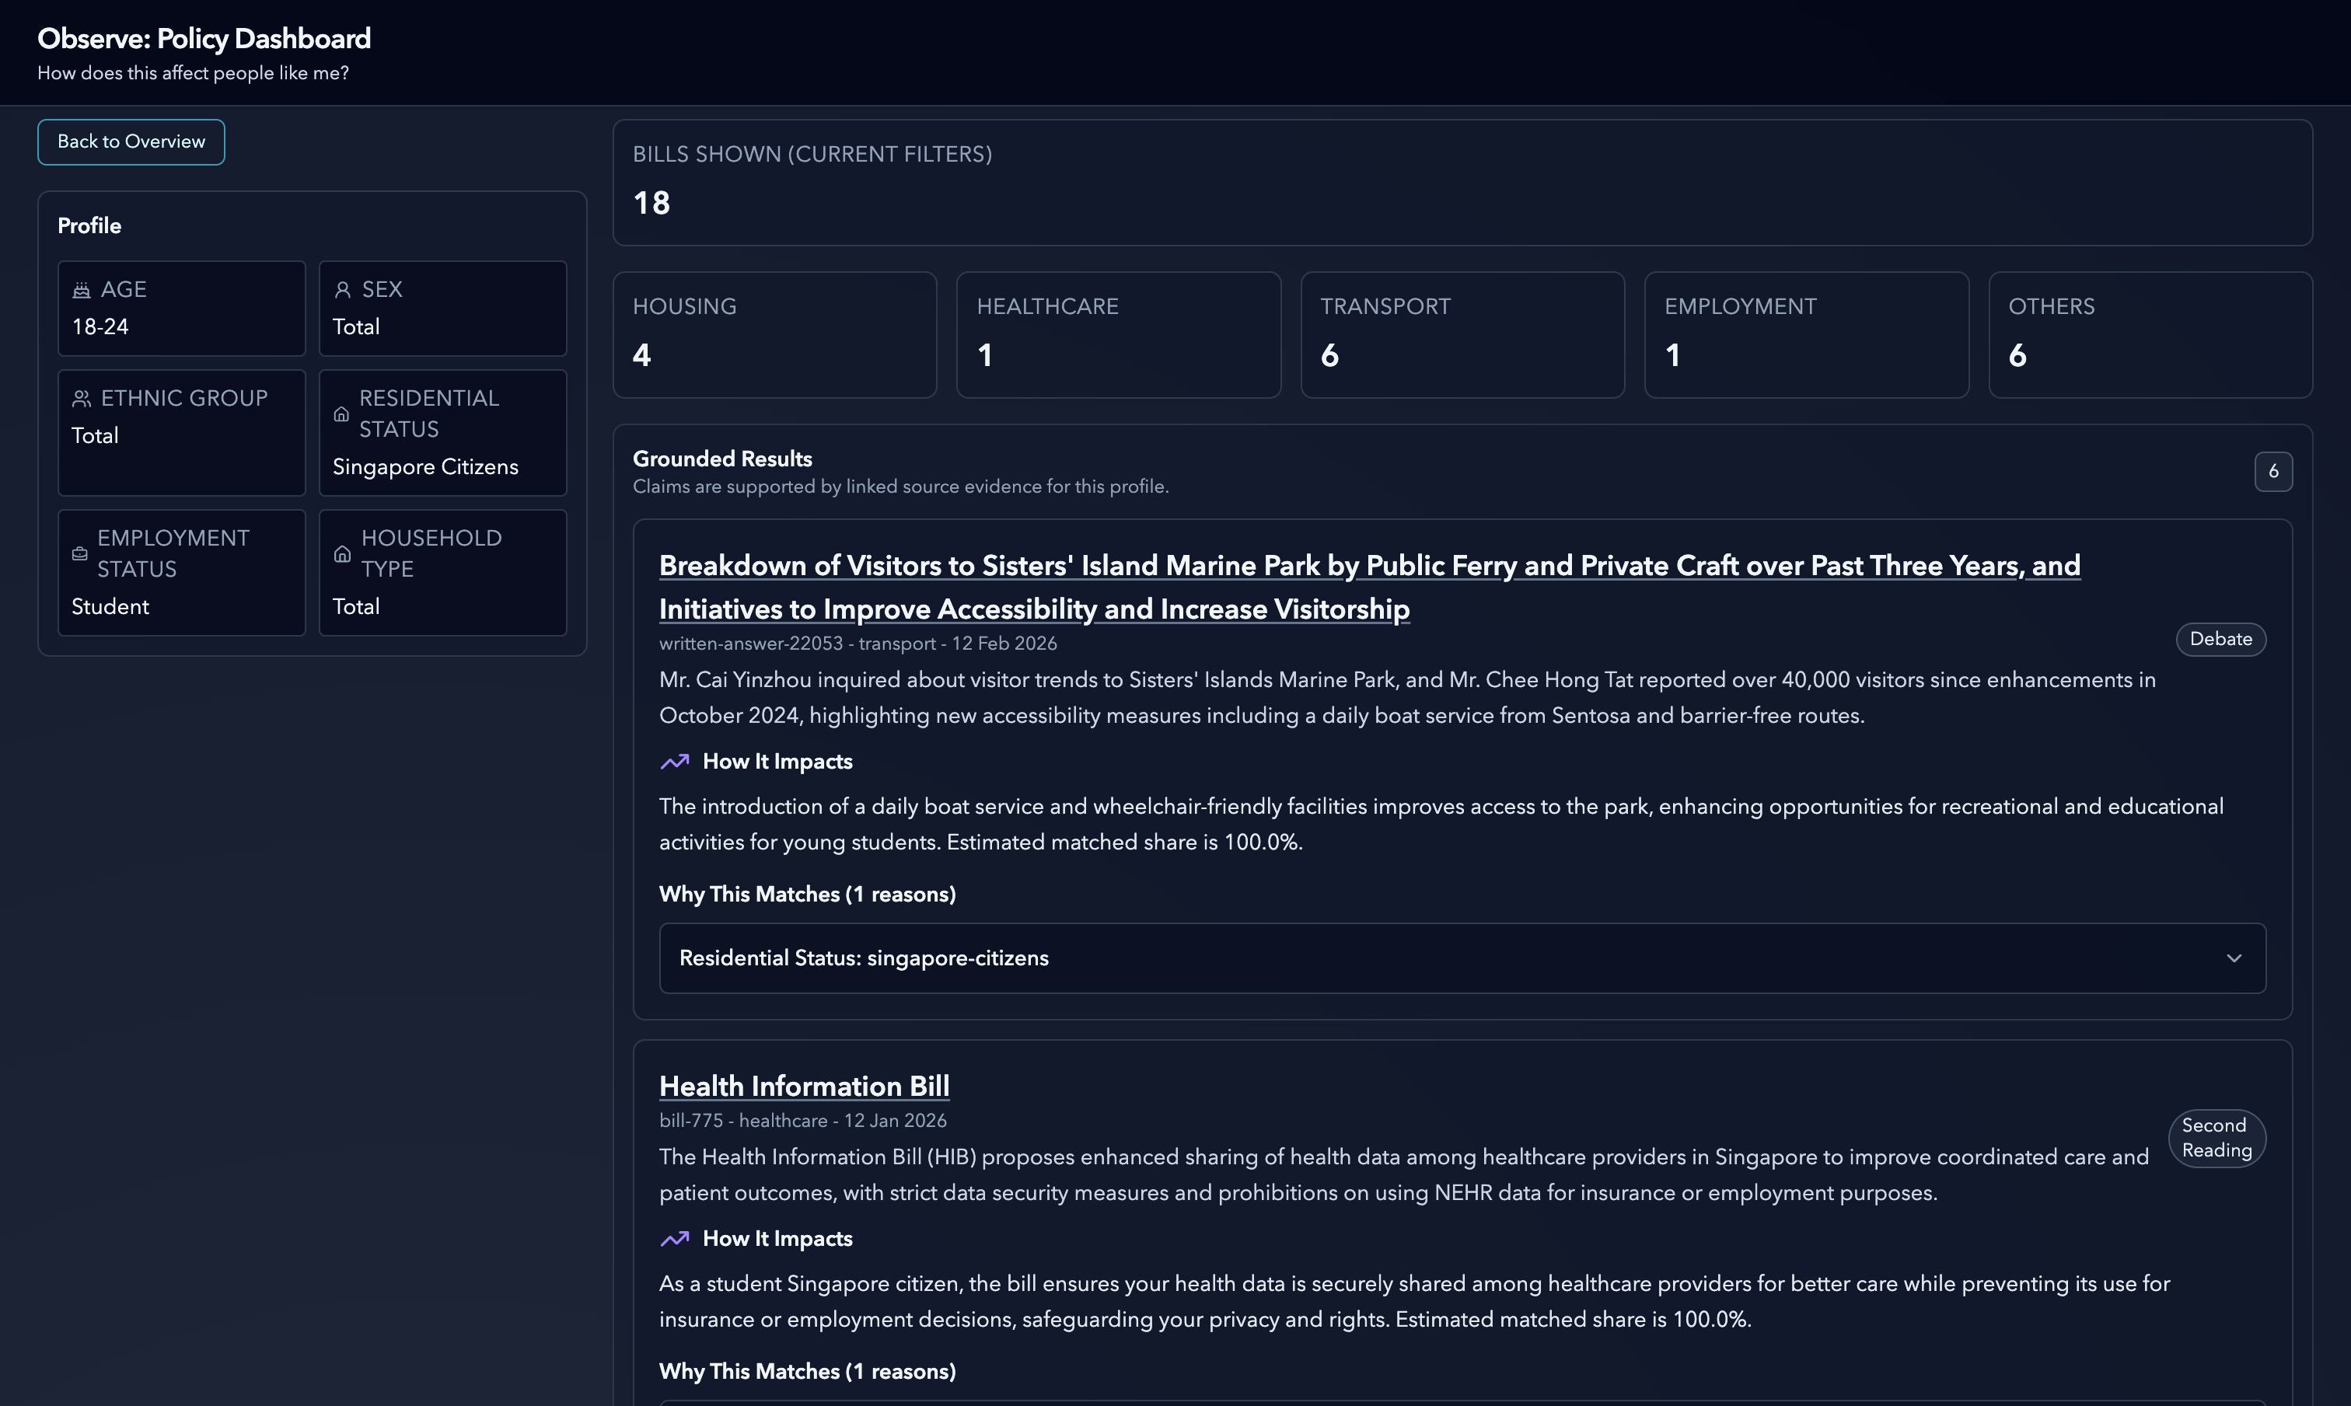Click the person icon beside Sex

[x=343, y=290]
